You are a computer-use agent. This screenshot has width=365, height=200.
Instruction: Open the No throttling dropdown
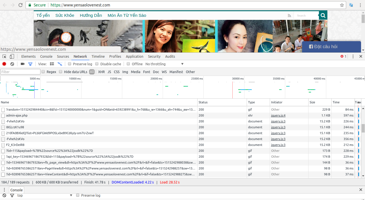pyautogui.click(x=164, y=64)
